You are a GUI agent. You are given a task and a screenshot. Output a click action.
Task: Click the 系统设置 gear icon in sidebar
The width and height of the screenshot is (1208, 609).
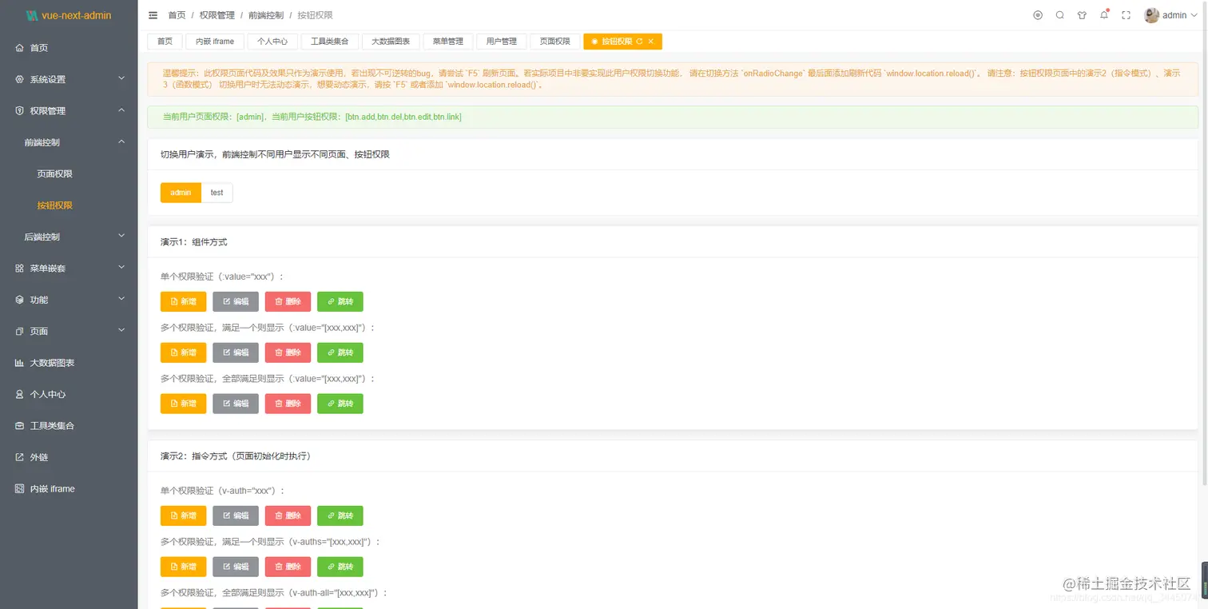[x=20, y=79]
